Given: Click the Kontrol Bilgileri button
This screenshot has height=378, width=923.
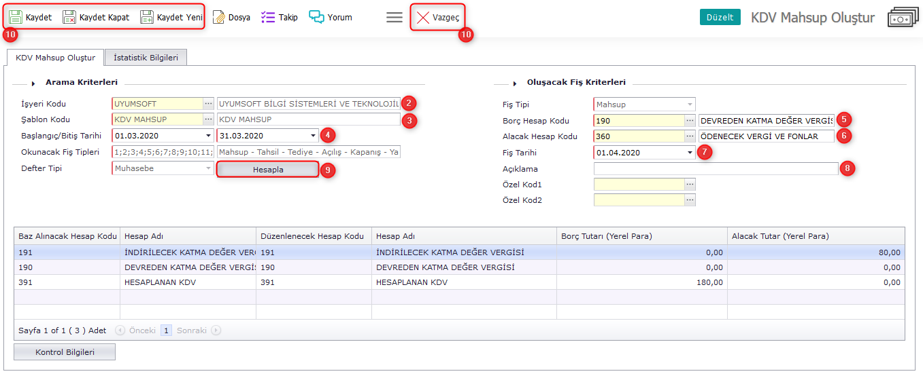Looking at the screenshot, I should tap(65, 352).
